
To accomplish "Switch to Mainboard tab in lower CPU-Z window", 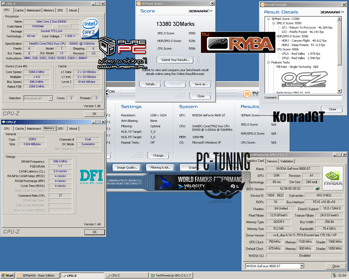I will point(34,129).
